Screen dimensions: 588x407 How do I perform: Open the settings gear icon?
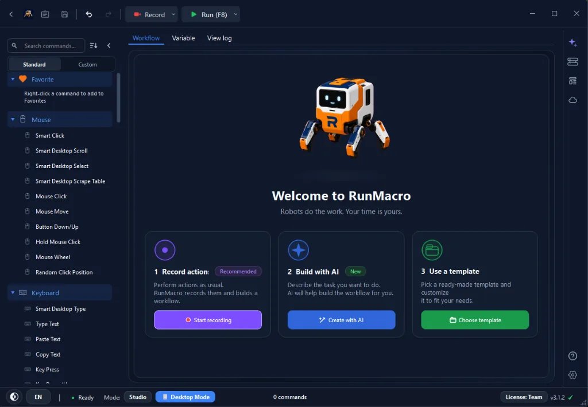572,375
